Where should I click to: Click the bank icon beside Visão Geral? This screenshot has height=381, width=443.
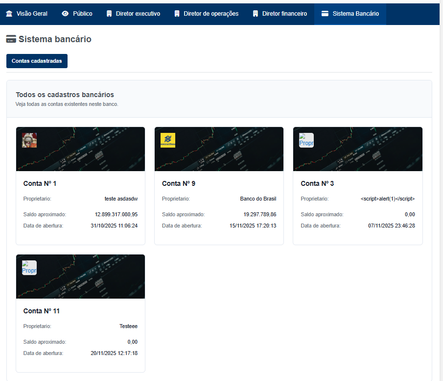[9, 14]
